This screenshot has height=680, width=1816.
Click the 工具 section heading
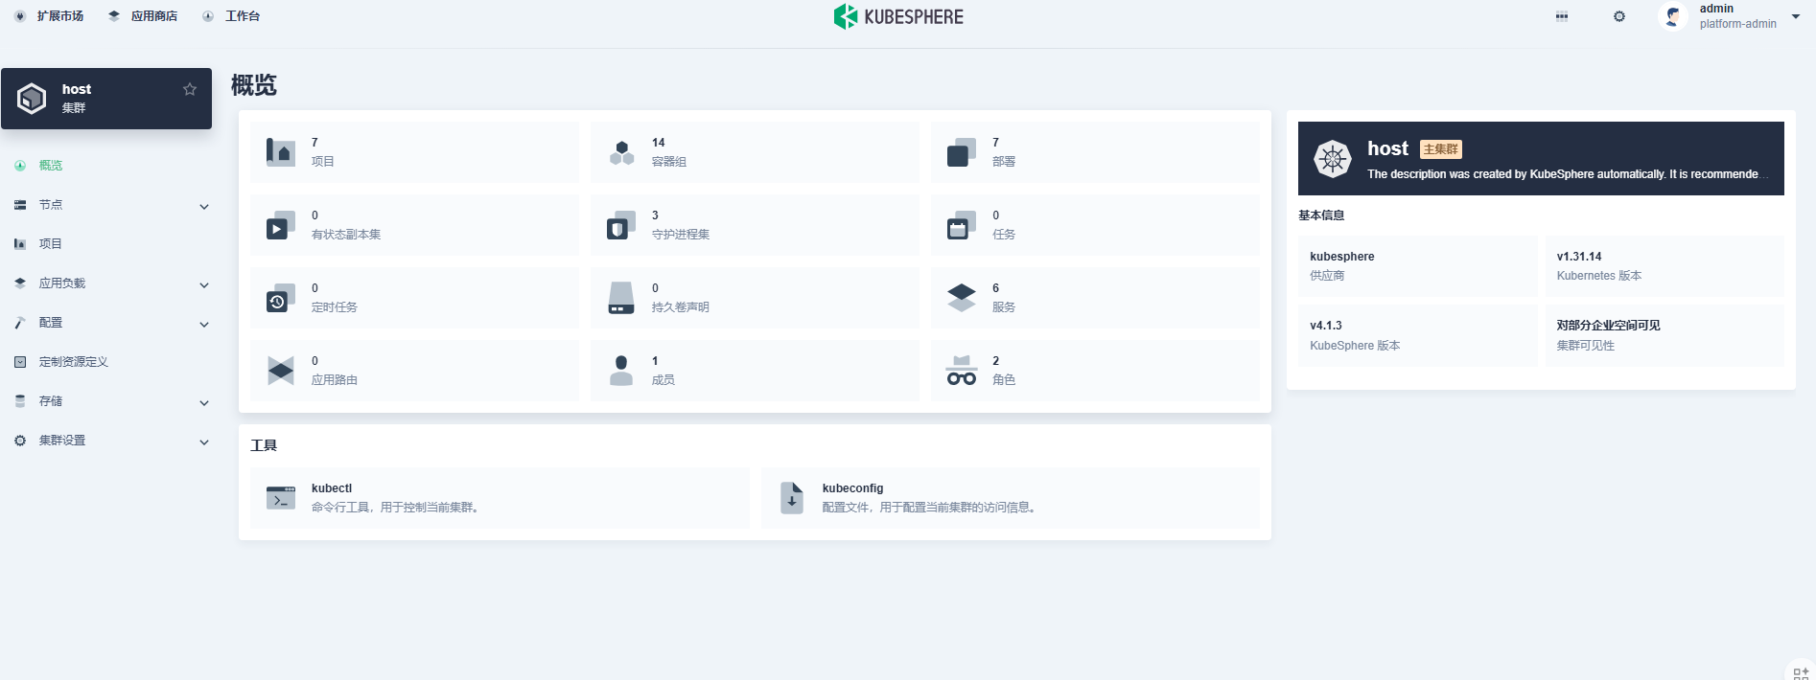264,445
